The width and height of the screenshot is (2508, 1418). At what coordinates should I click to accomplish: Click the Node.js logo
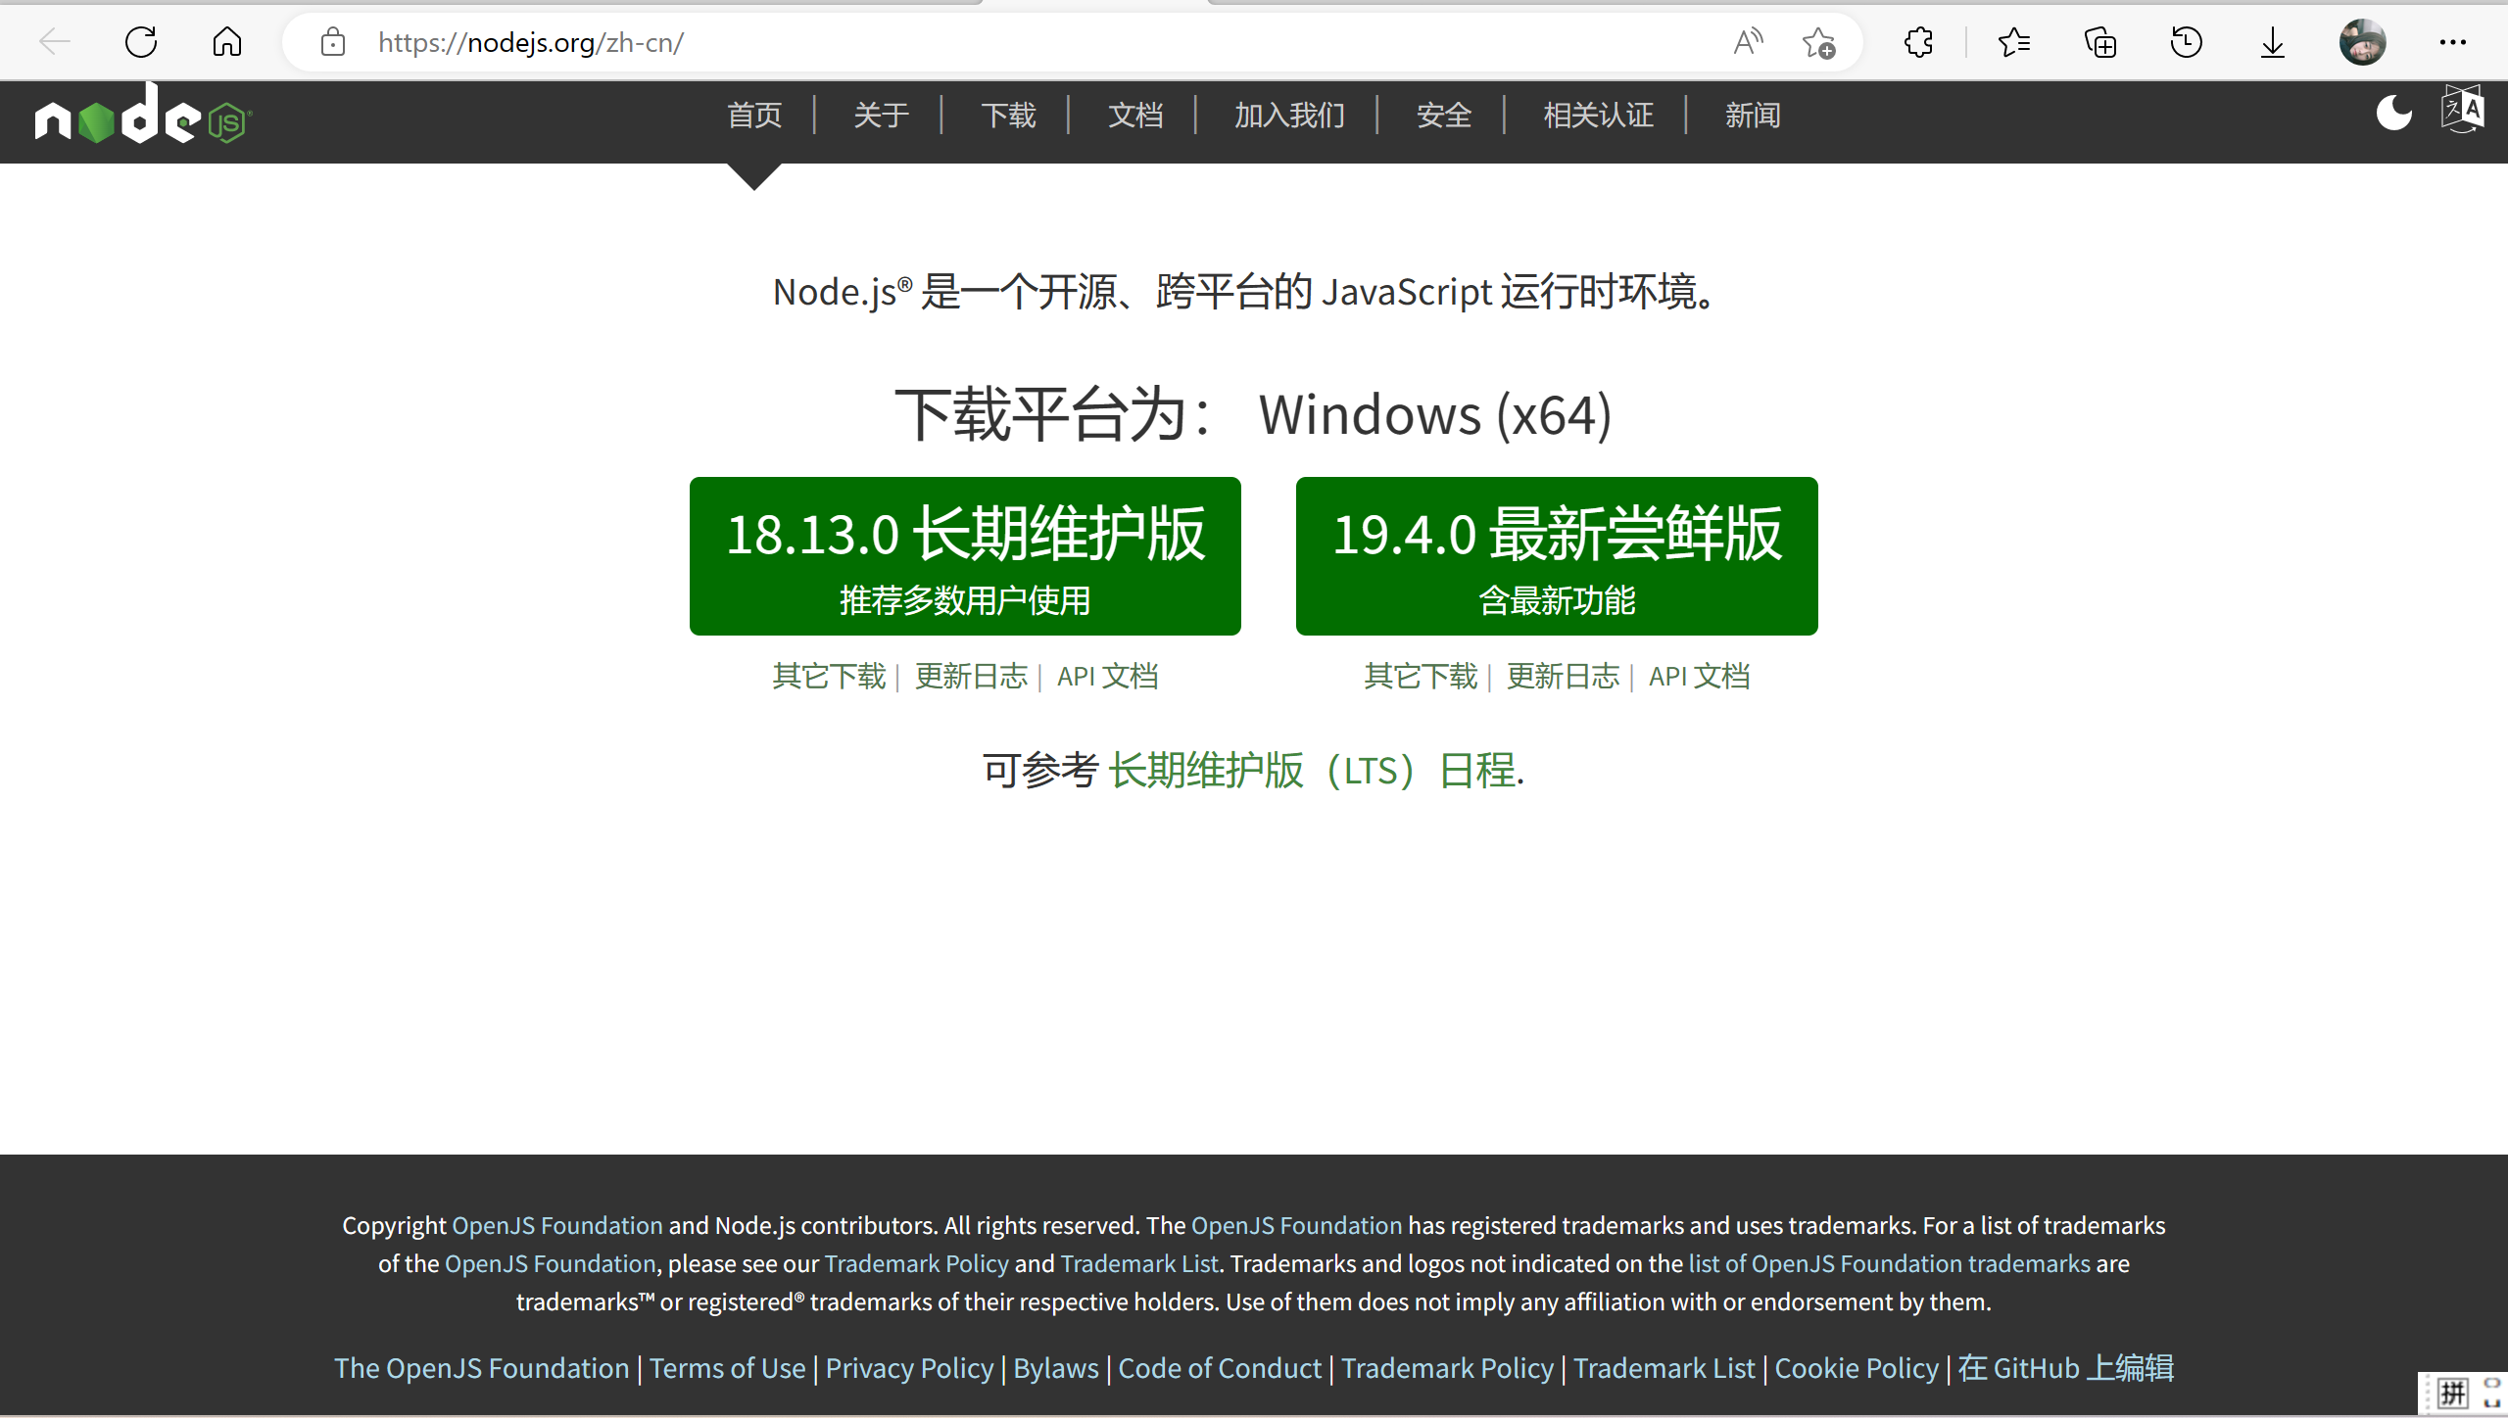[143, 118]
